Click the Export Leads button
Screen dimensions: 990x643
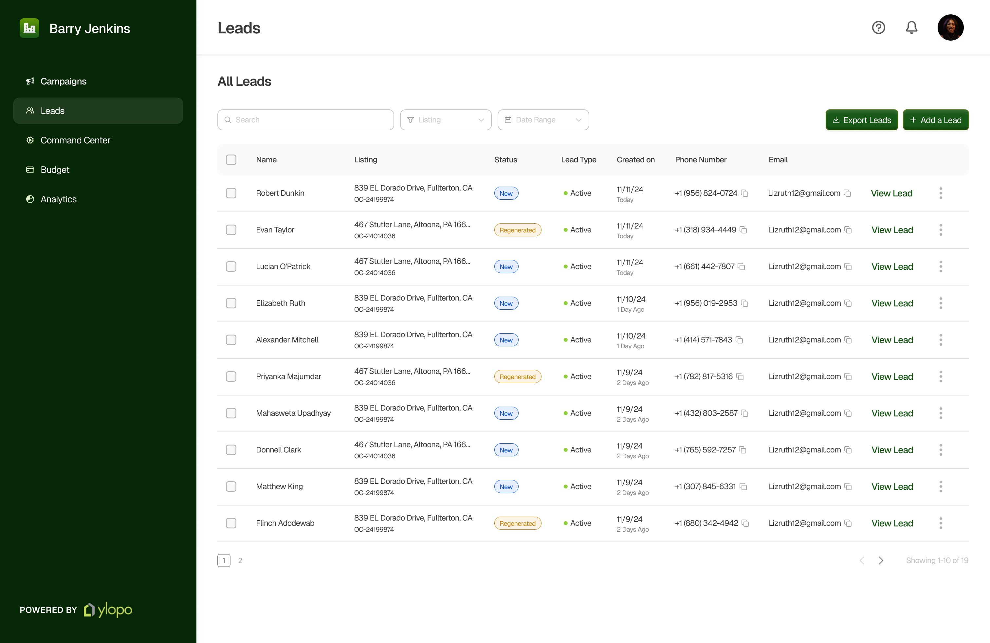861,120
